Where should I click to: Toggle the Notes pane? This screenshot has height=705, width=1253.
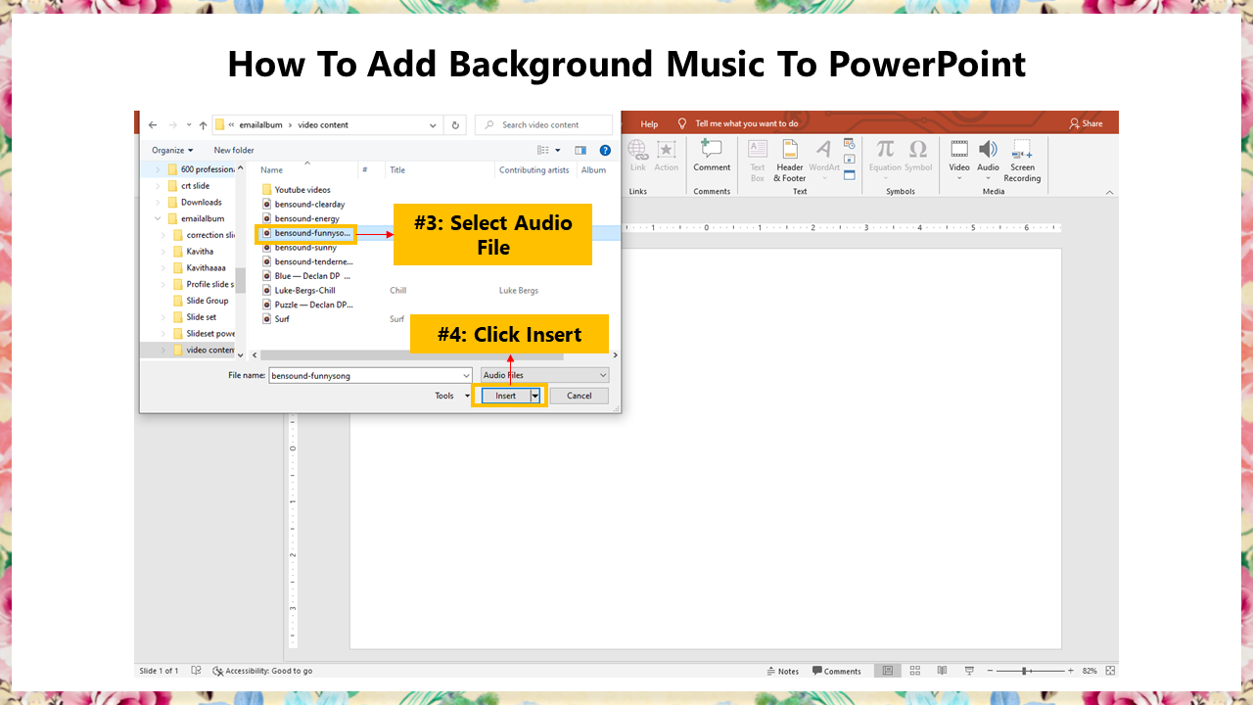click(x=782, y=671)
